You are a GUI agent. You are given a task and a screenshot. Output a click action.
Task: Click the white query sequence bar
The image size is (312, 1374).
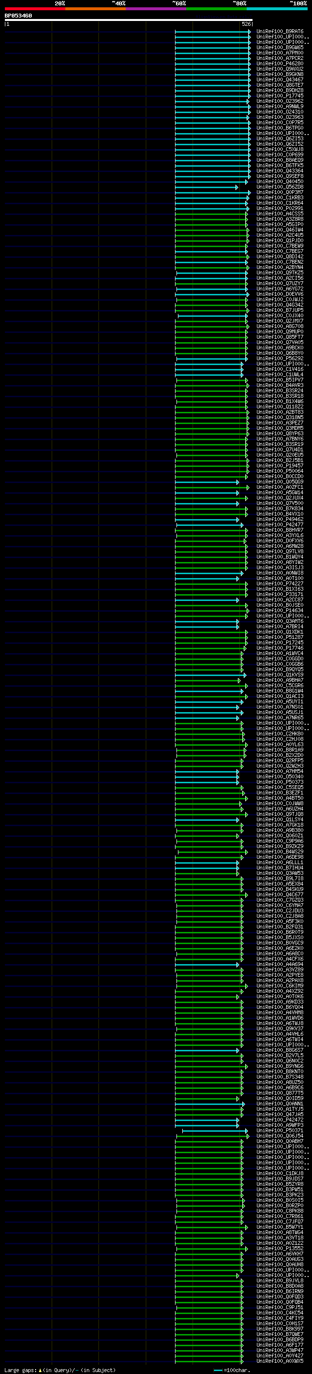(x=129, y=20)
